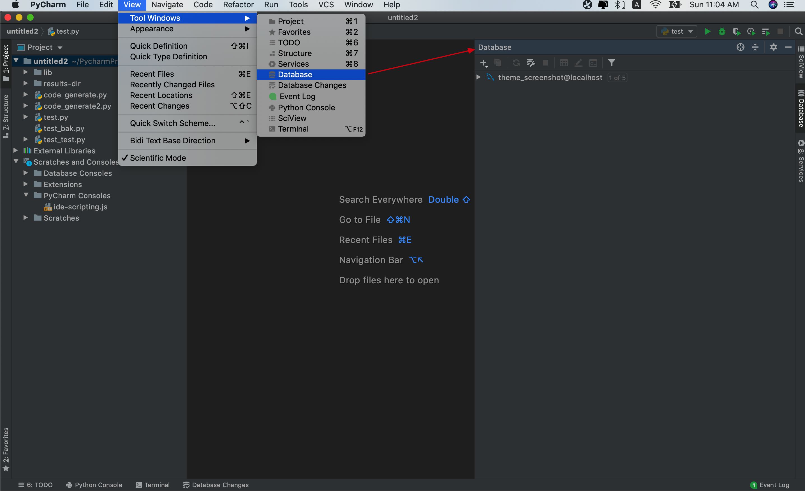This screenshot has height=491, width=805.
Task: Click the Duplicate data source icon
Action: (498, 63)
